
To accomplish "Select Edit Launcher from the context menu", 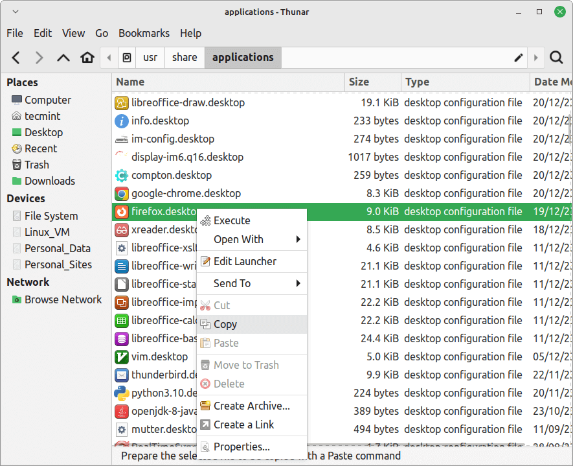I will point(246,262).
